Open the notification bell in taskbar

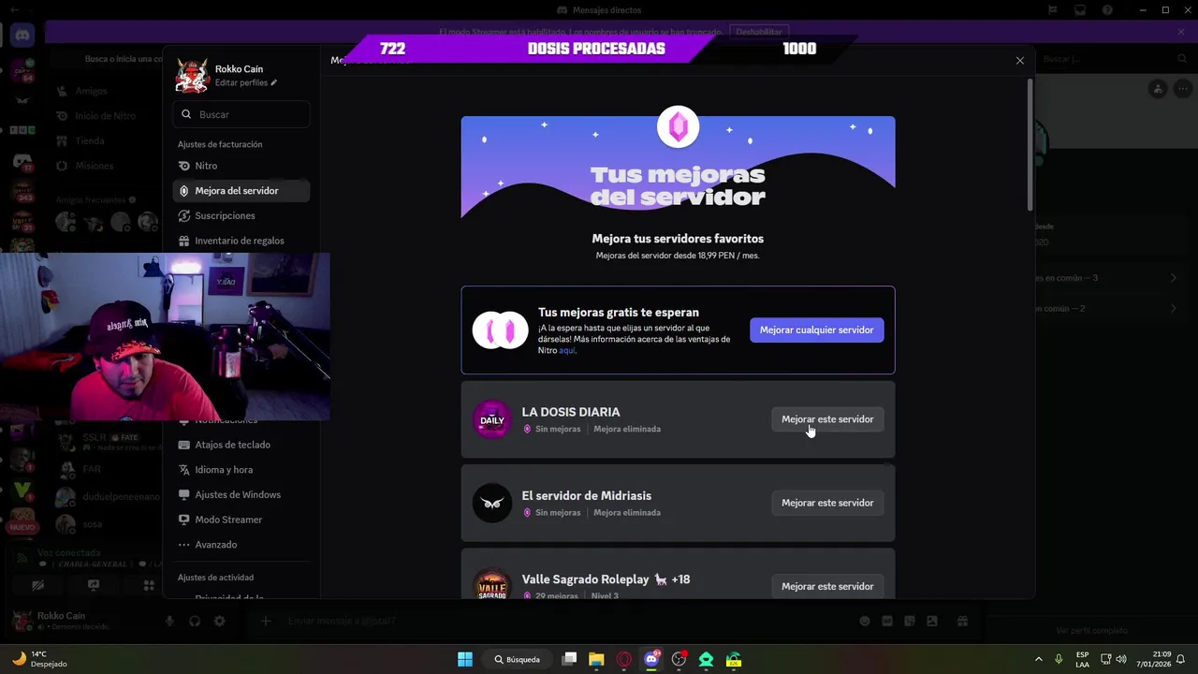pyautogui.click(x=1181, y=659)
